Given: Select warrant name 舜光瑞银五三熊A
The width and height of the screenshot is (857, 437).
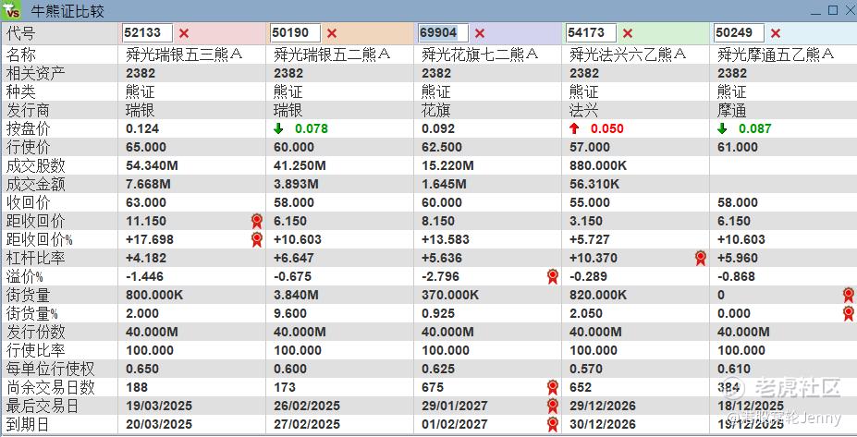Looking at the screenshot, I should [x=184, y=55].
